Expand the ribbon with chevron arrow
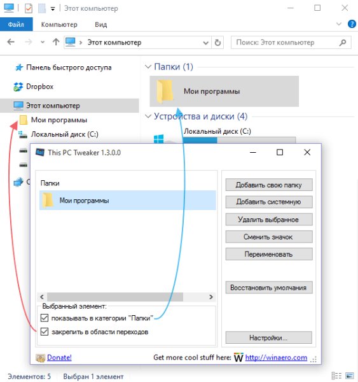 click(x=339, y=24)
